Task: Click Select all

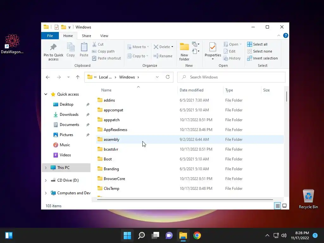Action: 257,44
